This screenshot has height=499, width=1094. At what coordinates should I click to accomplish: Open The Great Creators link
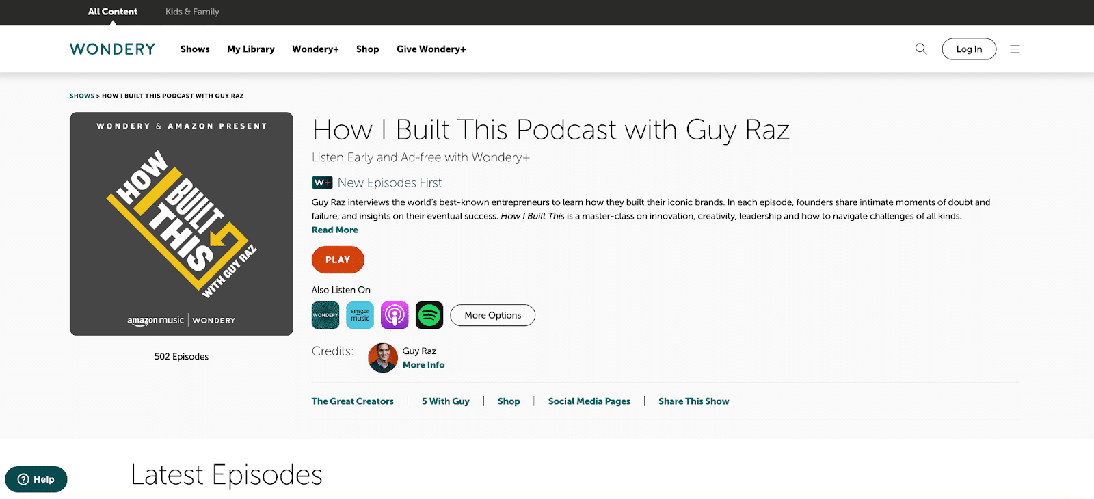[x=353, y=401]
